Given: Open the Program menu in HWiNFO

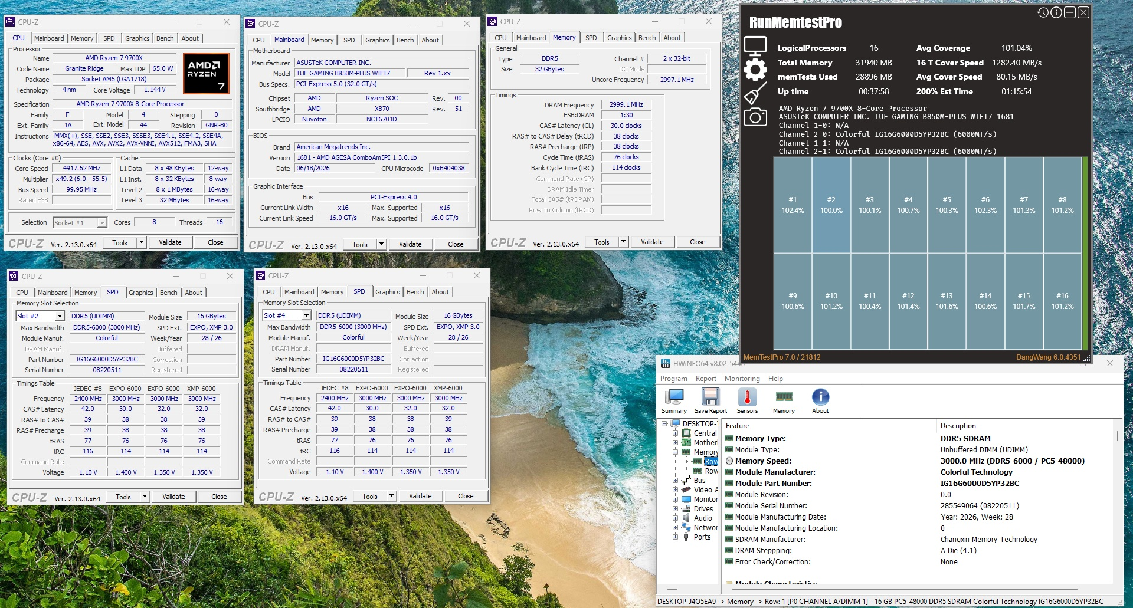Looking at the screenshot, I should coord(673,379).
